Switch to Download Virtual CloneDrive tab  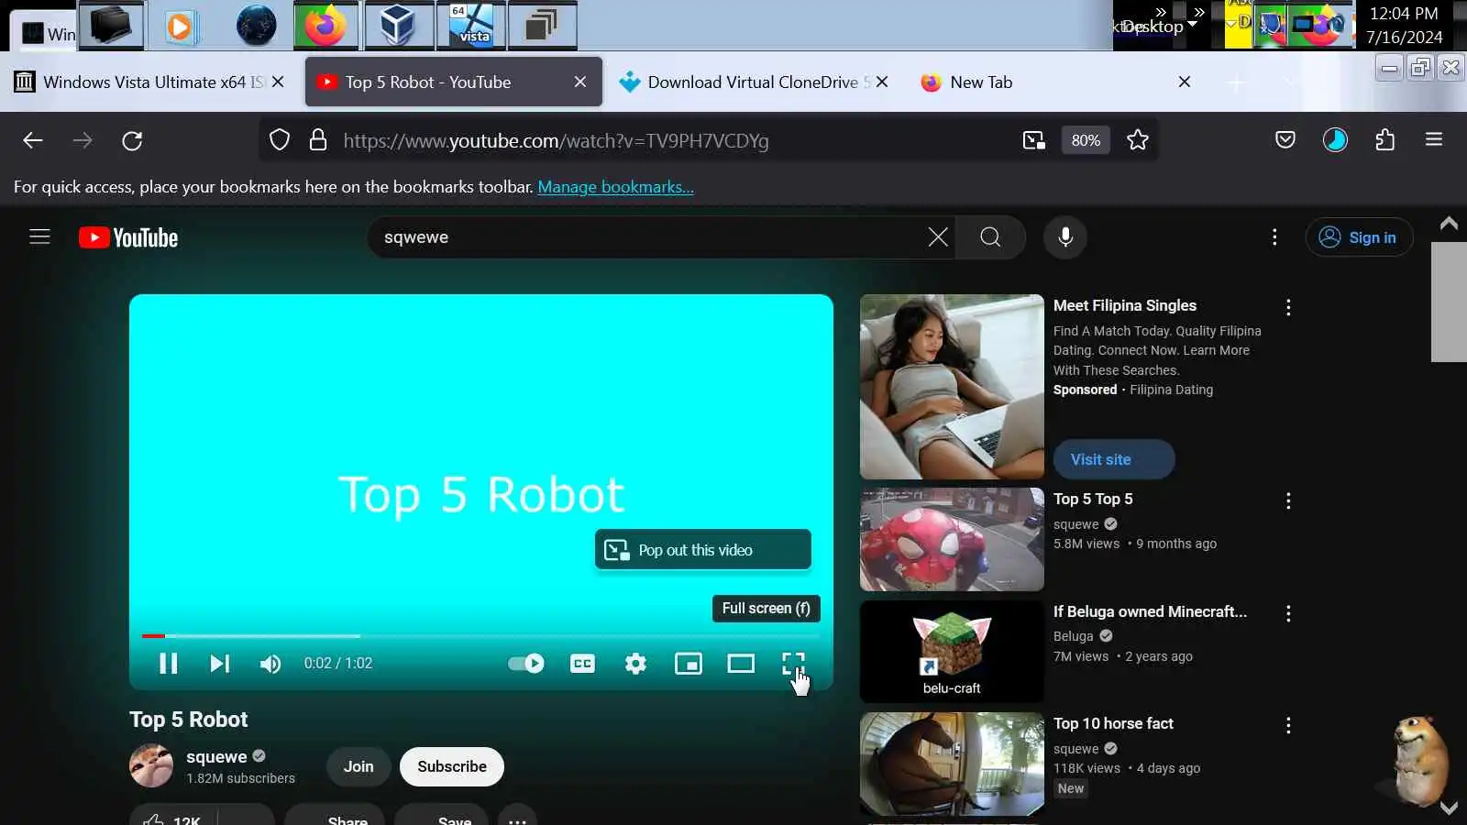coord(755,82)
